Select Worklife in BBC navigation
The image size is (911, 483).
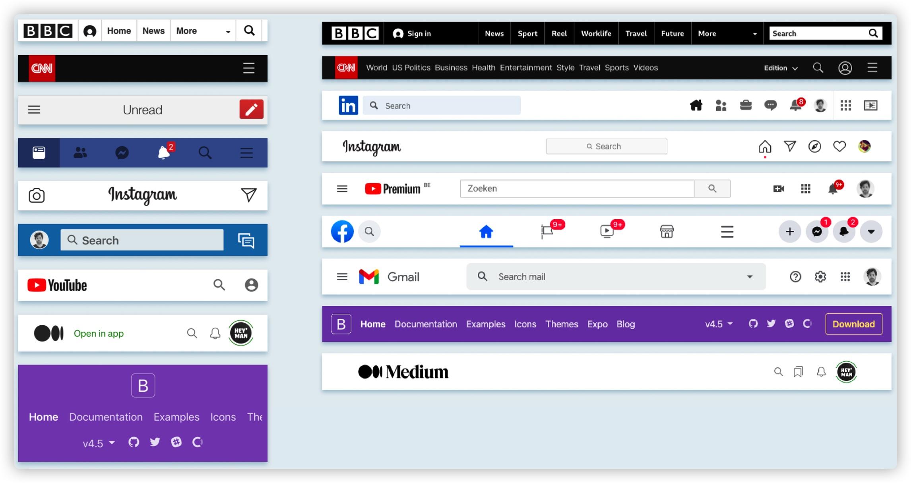596,34
